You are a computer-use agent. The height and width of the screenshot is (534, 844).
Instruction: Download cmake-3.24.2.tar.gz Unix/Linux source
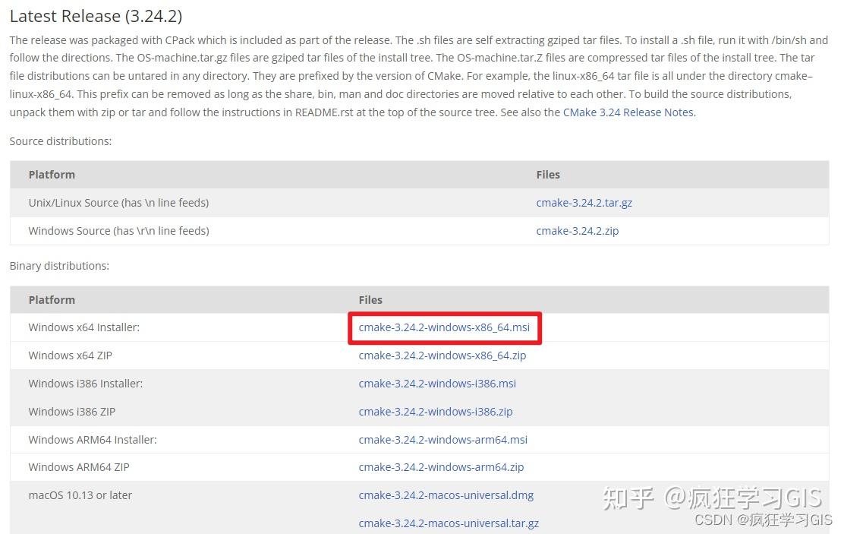point(584,203)
